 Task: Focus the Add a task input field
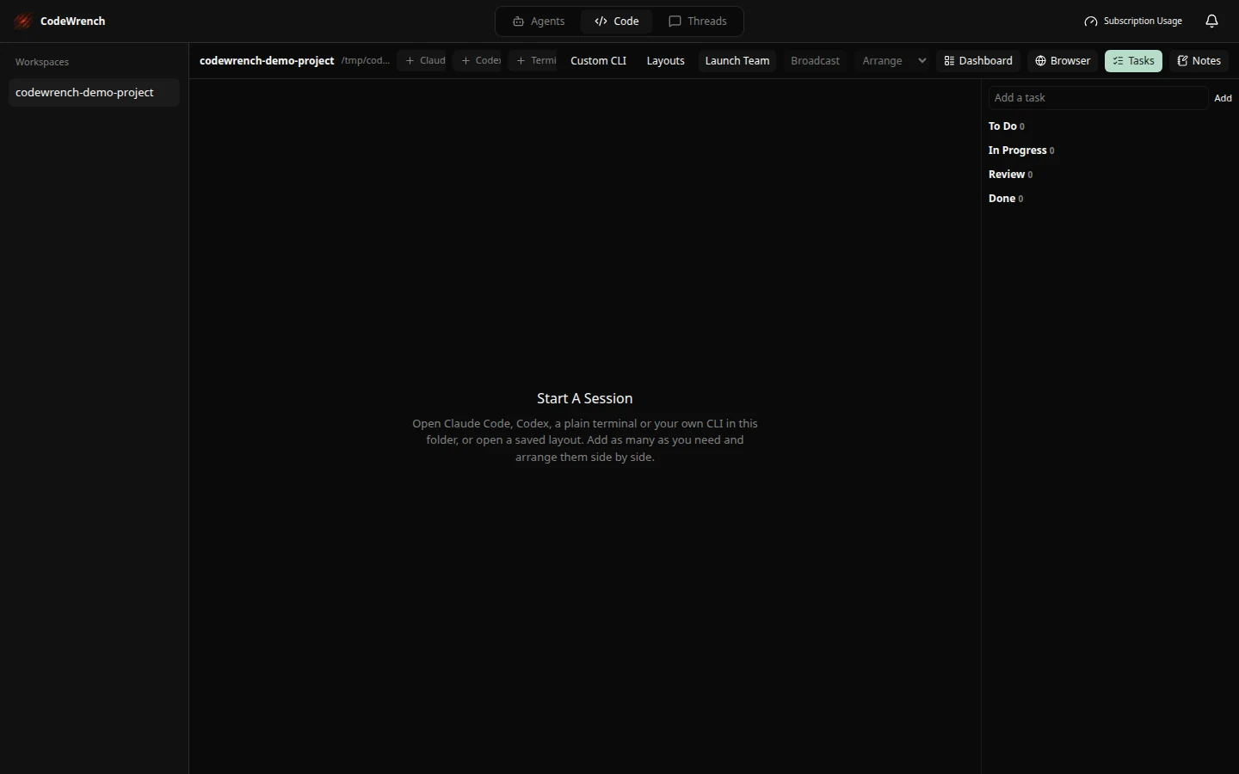(x=1098, y=98)
